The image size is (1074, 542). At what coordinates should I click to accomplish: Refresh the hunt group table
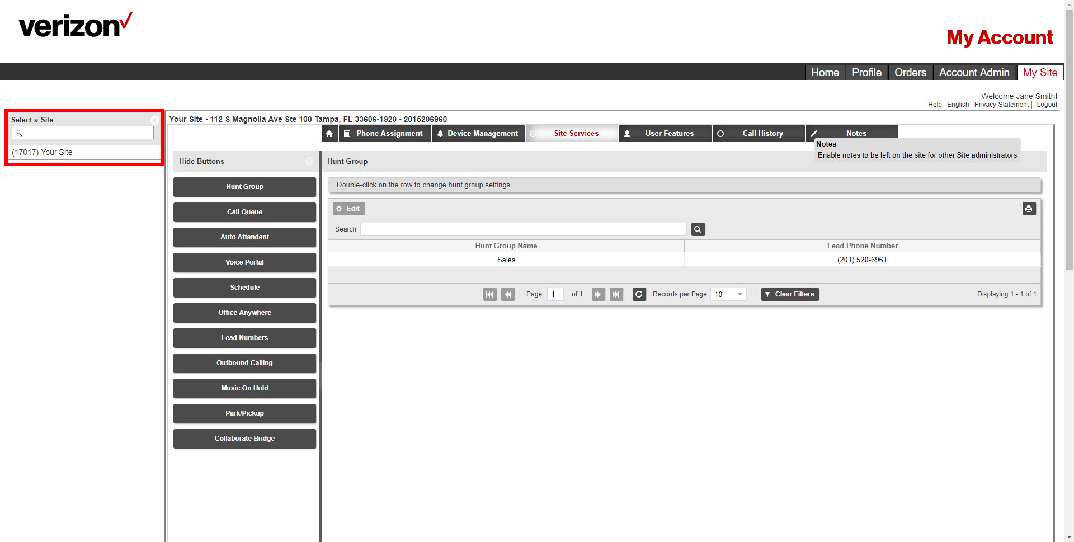639,294
